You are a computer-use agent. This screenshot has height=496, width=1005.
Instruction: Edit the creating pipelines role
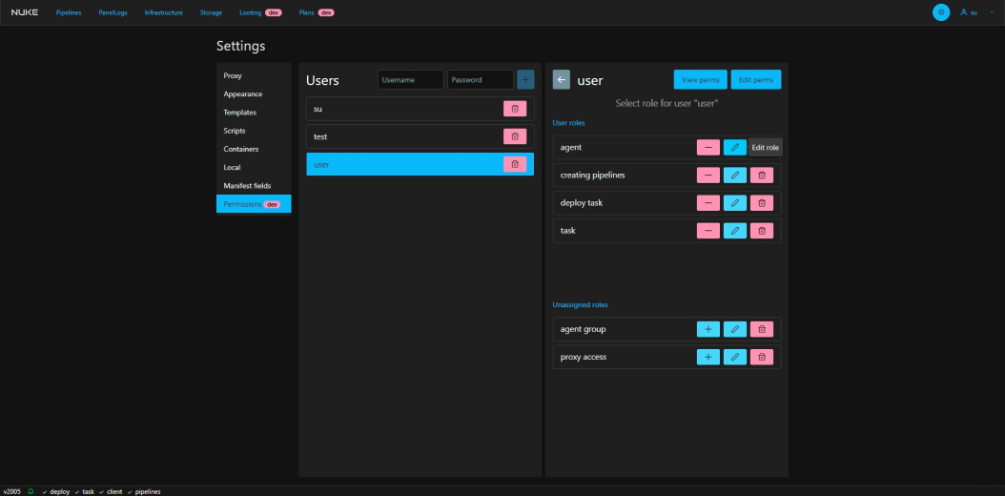click(735, 175)
